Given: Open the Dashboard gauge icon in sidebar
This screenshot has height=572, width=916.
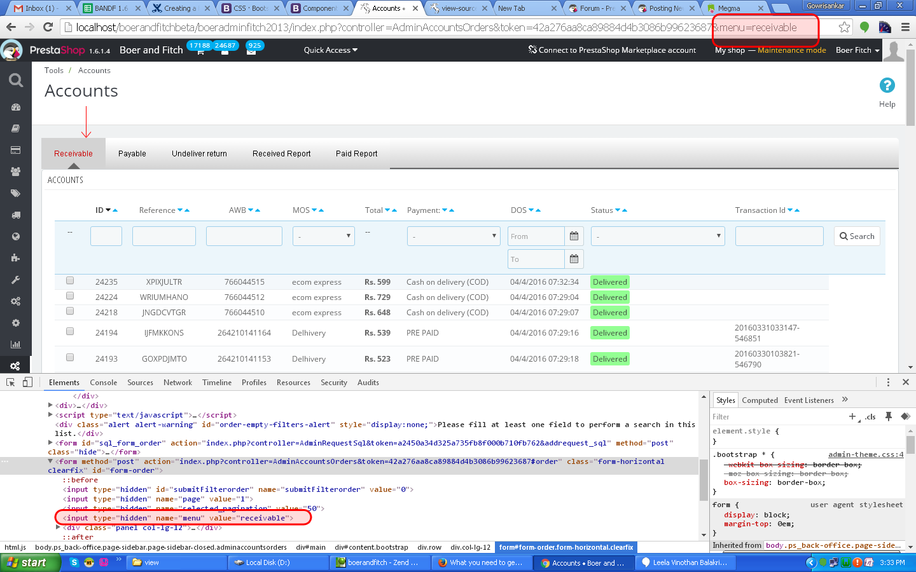Looking at the screenshot, I should coord(16,107).
